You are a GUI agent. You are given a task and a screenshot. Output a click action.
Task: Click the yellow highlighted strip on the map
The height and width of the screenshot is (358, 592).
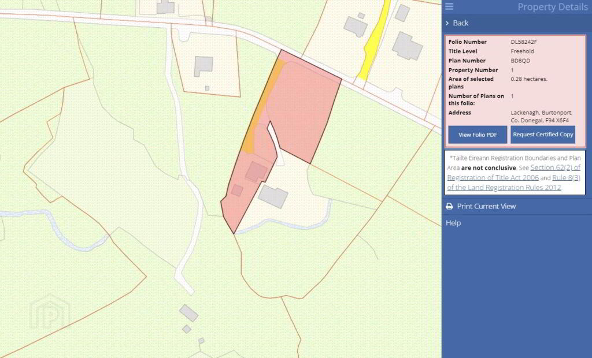[x=374, y=40]
